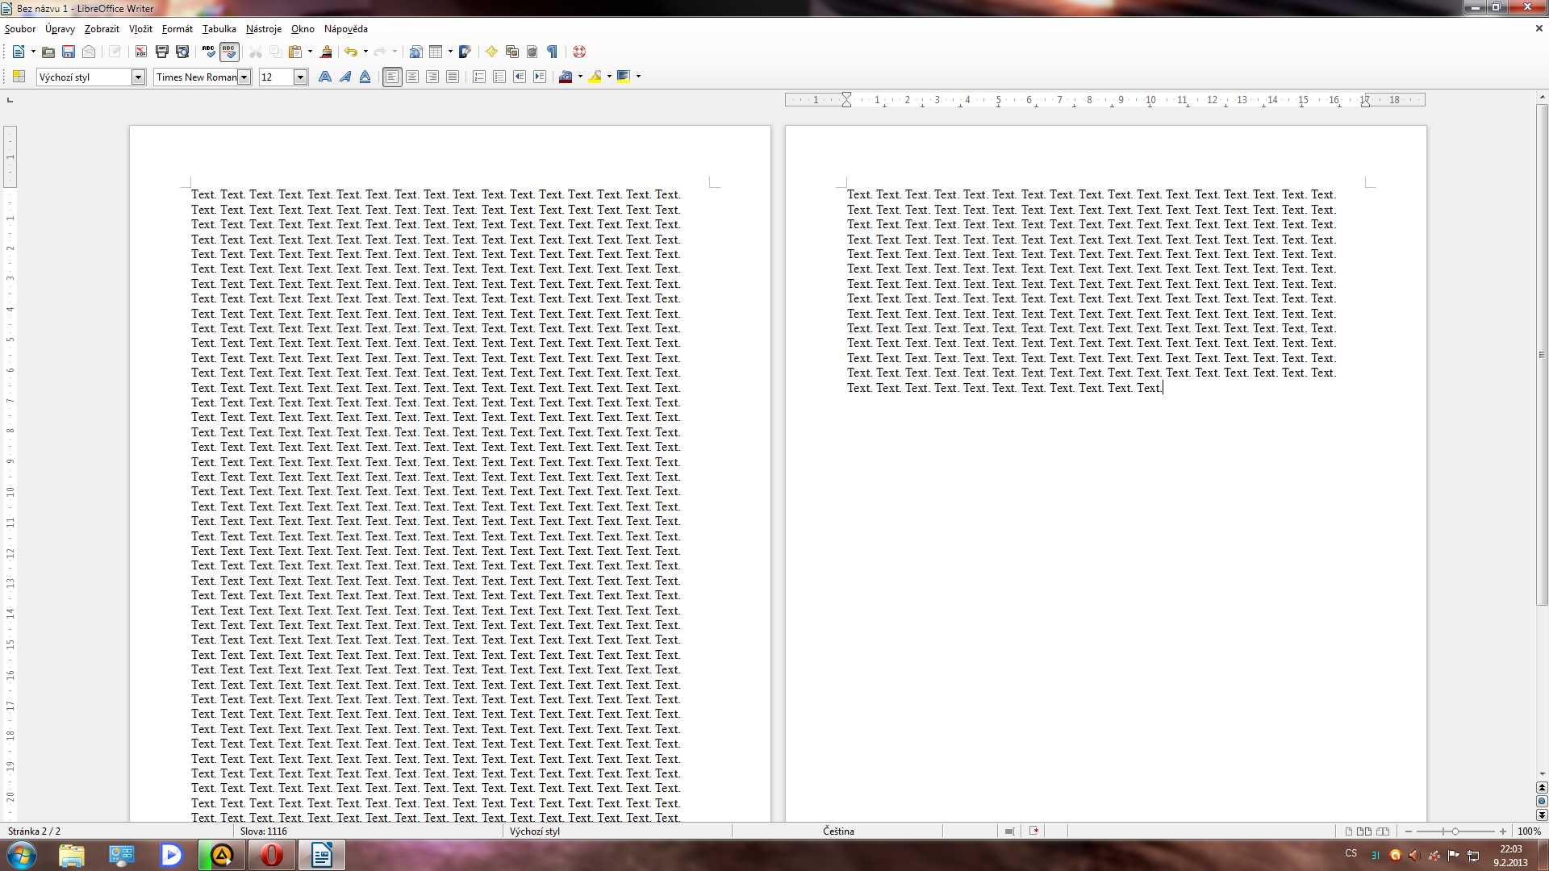Enable justified text alignment
This screenshot has width=1549, height=871.
click(453, 77)
